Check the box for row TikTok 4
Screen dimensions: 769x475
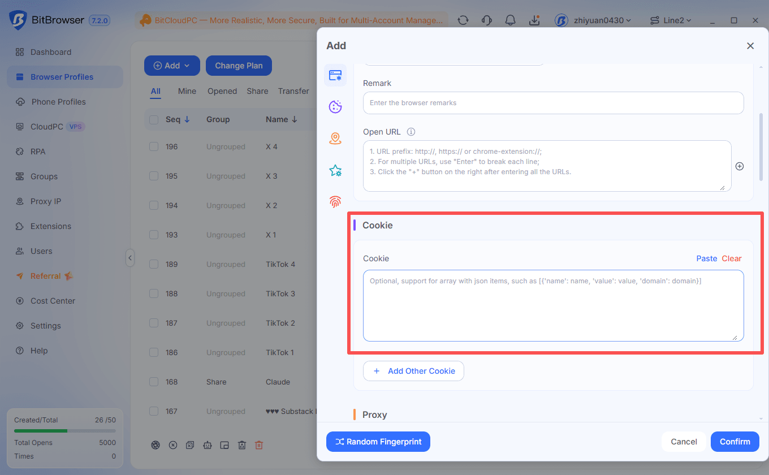(154, 264)
